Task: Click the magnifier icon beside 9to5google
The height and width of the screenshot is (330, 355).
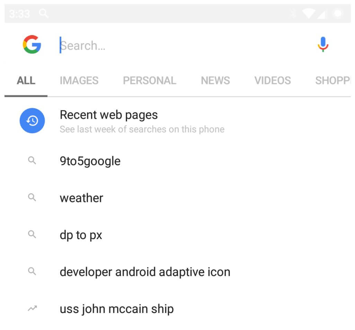Action: coord(32,161)
